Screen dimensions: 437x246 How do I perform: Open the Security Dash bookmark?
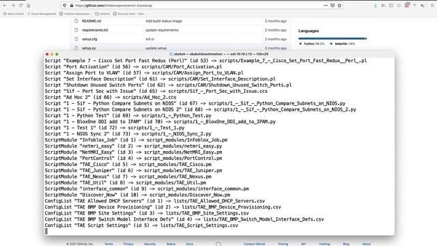pyautogui.click(x=129, y=14)
